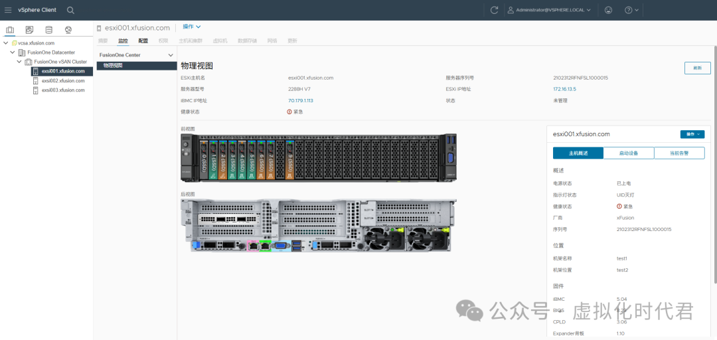This screenshot has width=717, height=340.
Task: Click SSD drive slot 0 on front view
Action: tap(203, 160)
